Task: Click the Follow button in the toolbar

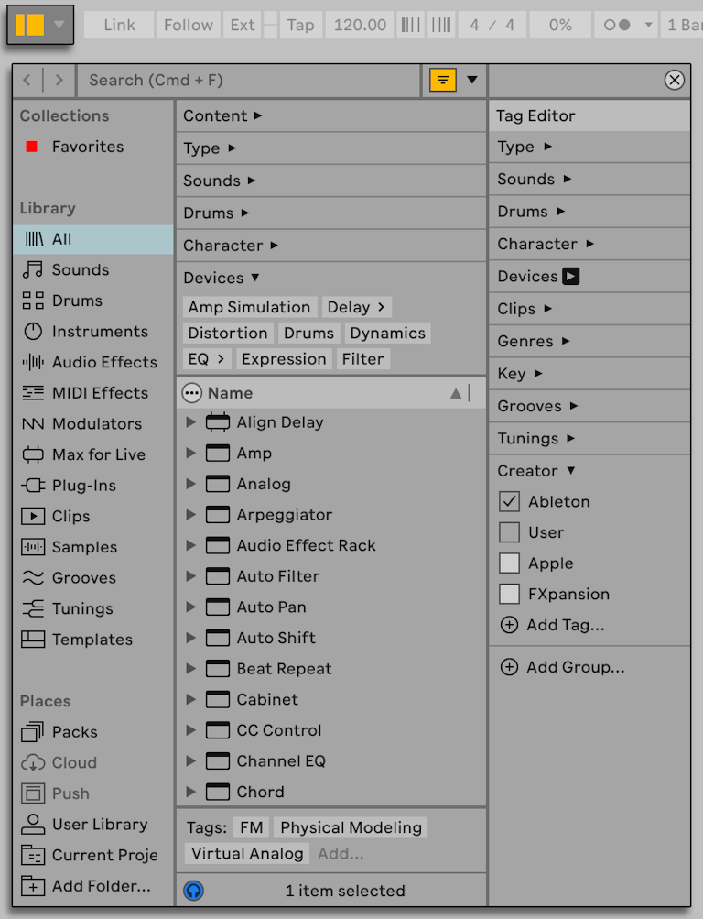Action: (x=188, y=25)
